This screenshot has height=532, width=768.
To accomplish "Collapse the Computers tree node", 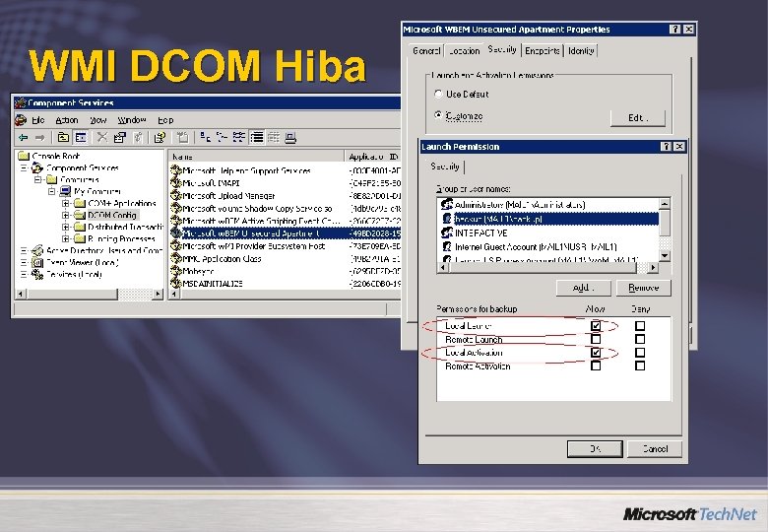I will click(x=37, y=179).
